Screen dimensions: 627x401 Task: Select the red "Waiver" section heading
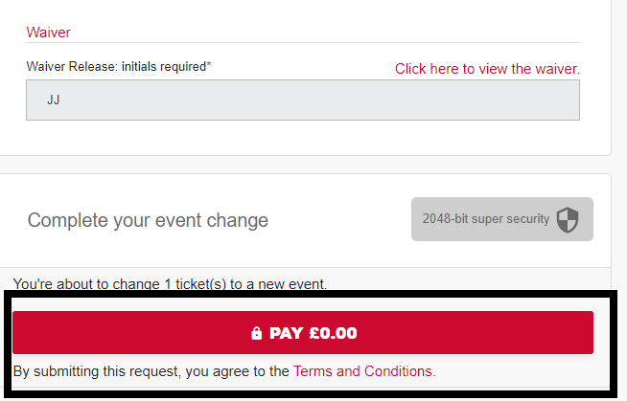coord(48,32)
